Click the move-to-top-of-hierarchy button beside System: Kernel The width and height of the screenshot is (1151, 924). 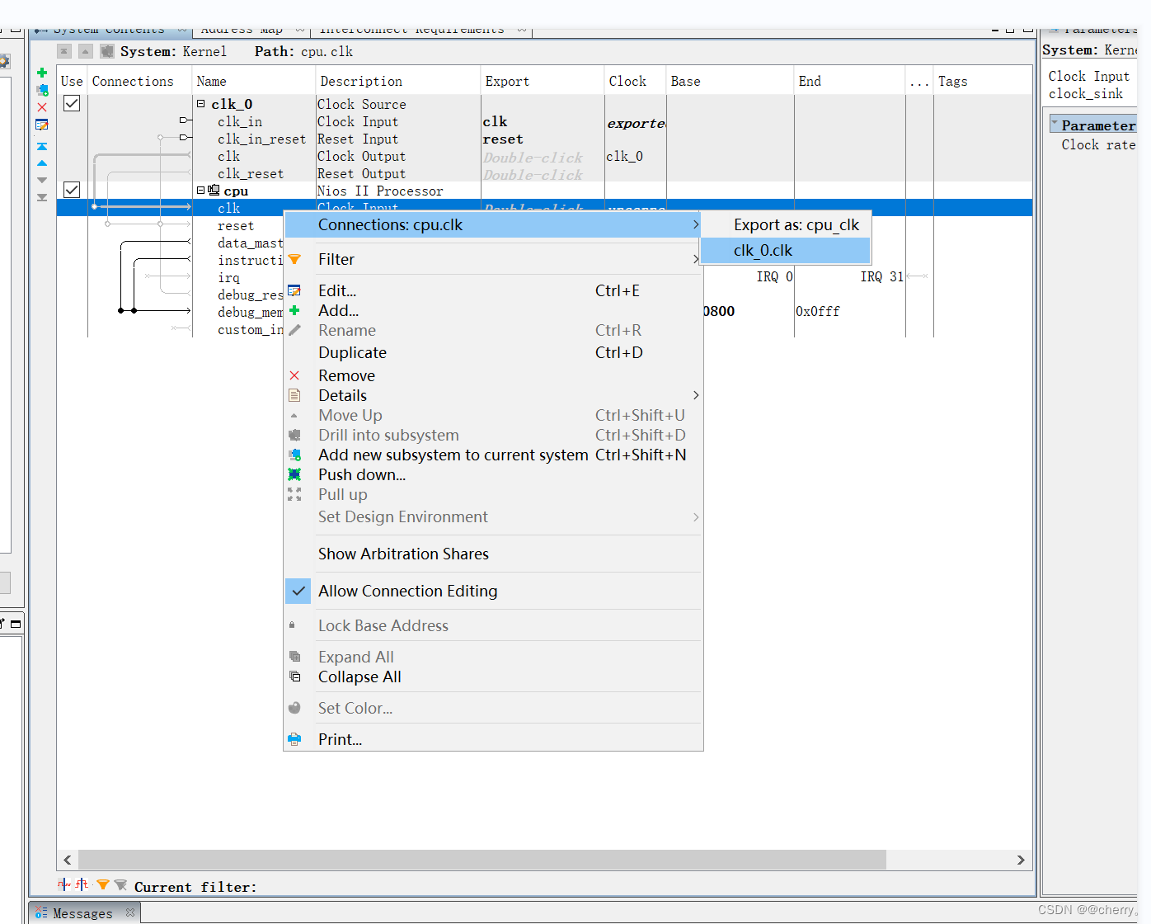pyautogui.click(x=64, y=51)
